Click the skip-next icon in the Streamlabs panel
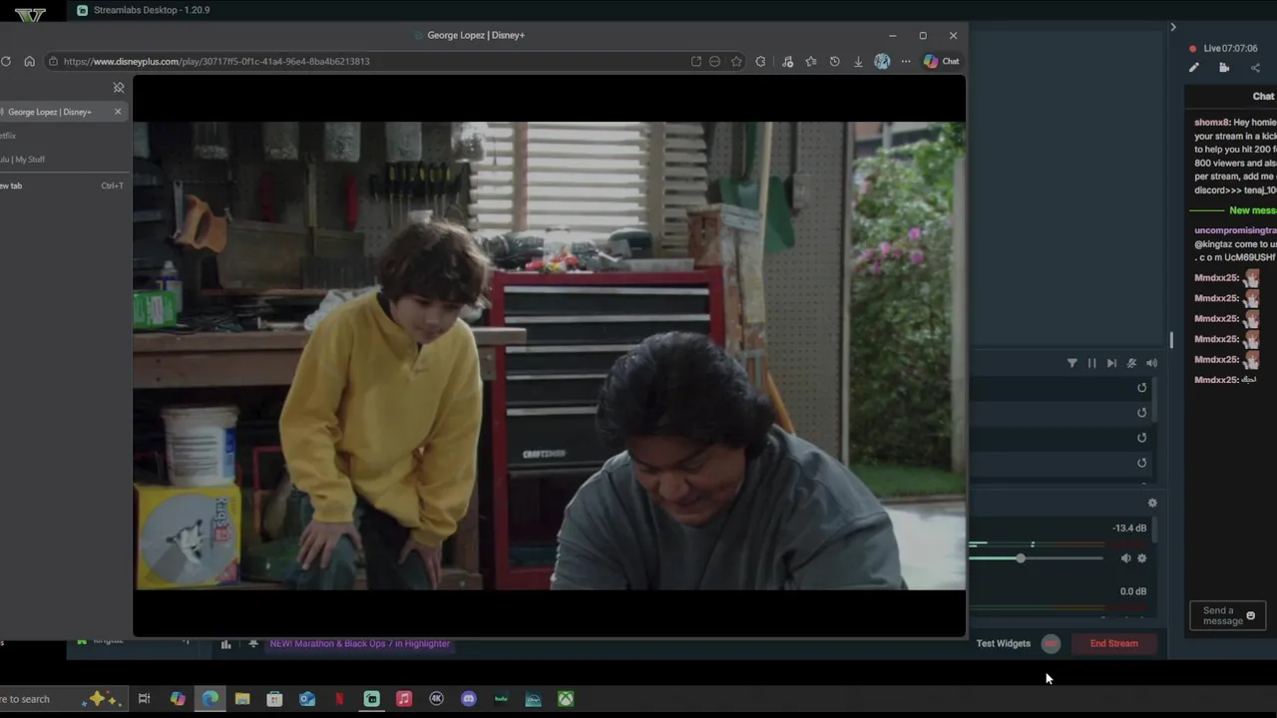The width and height of the screenshot is (1277, 718). 1111,363
